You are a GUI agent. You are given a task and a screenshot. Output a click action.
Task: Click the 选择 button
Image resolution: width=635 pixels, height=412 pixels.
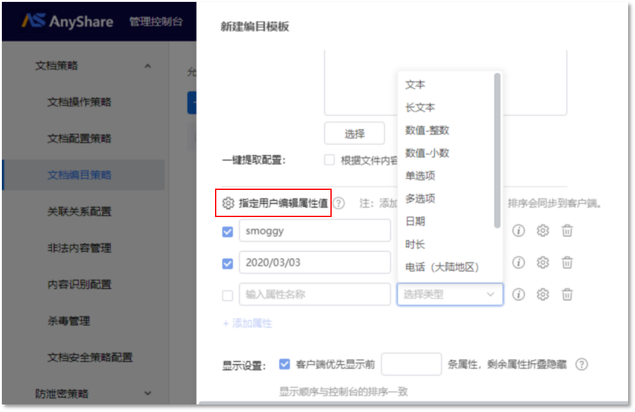(x=354, y=134)
